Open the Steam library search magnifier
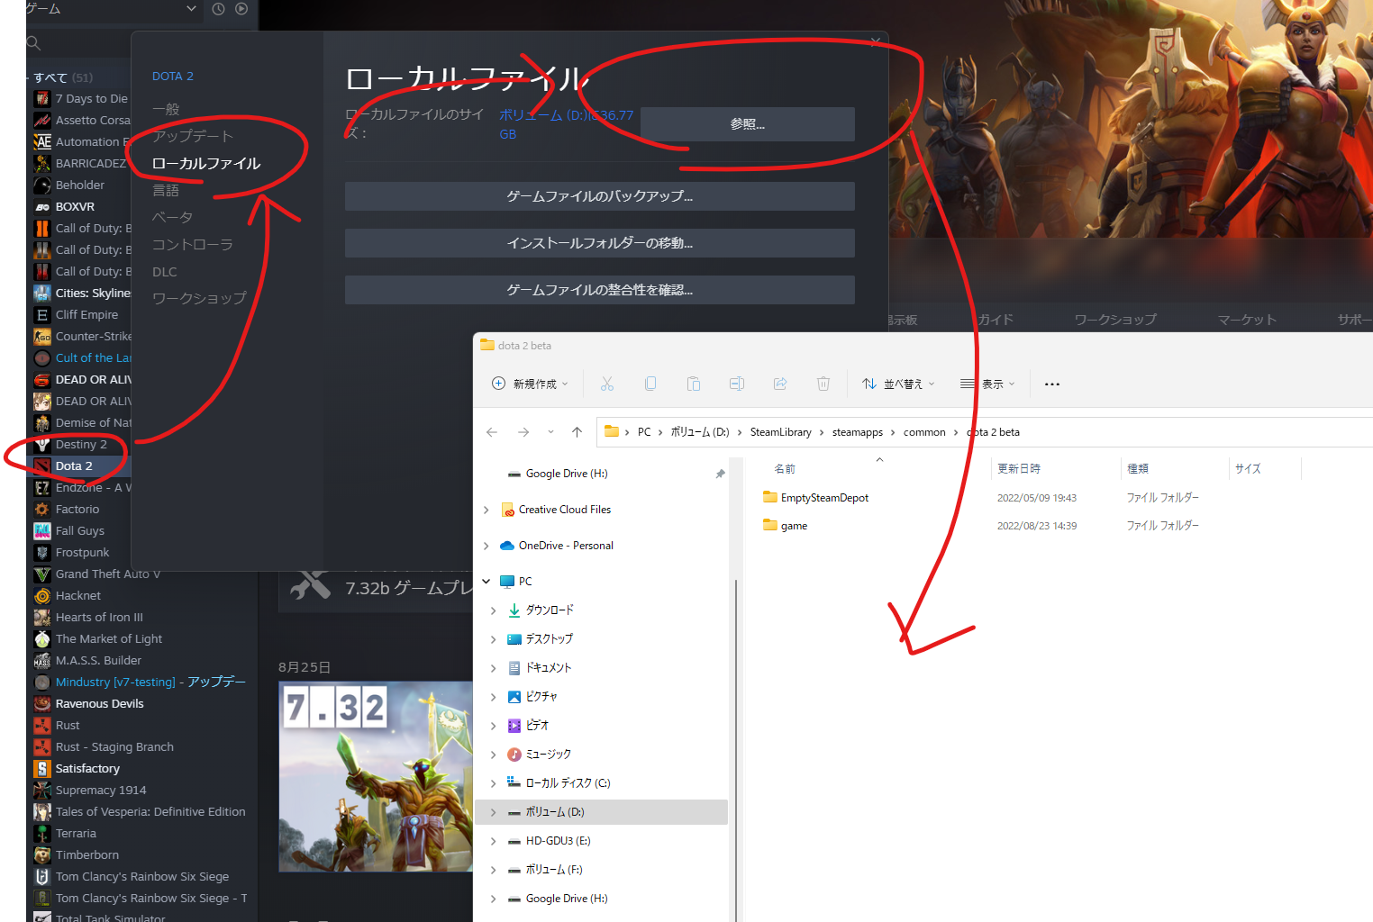 click(x=32, y=42)
